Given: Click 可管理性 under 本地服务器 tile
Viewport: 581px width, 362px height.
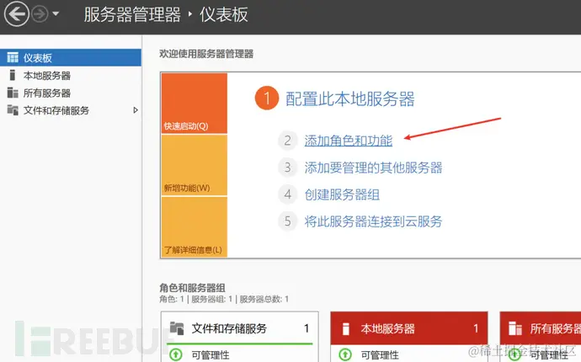Looking at the screenshot, I should (x=380, y=355).
